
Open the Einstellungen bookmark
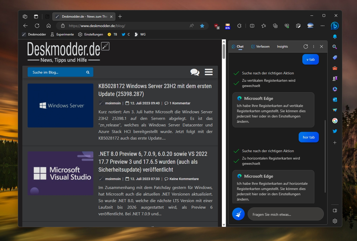coord(91,34)
